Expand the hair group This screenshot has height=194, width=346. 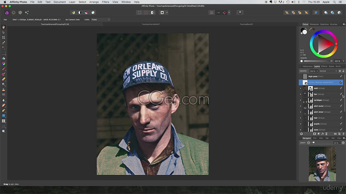pos(300,118)
